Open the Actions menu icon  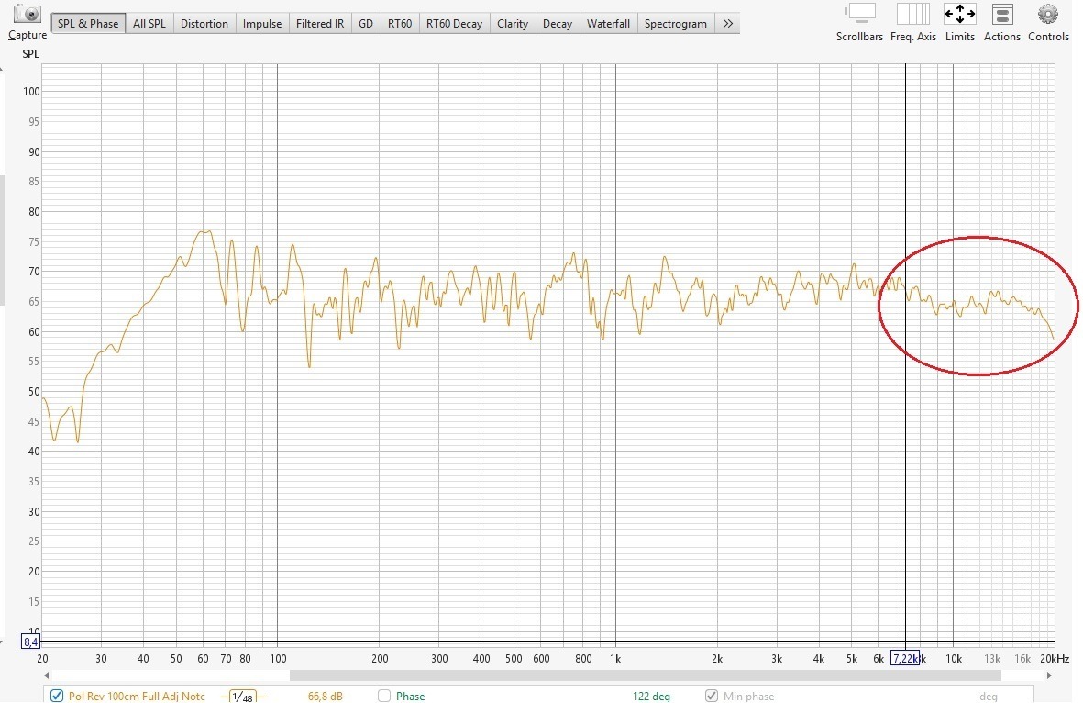point(1002,14)
